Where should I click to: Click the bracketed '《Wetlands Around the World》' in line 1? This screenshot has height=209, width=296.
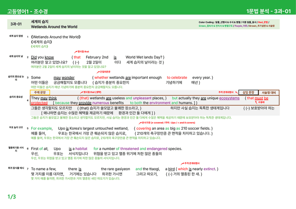[55, 37]
